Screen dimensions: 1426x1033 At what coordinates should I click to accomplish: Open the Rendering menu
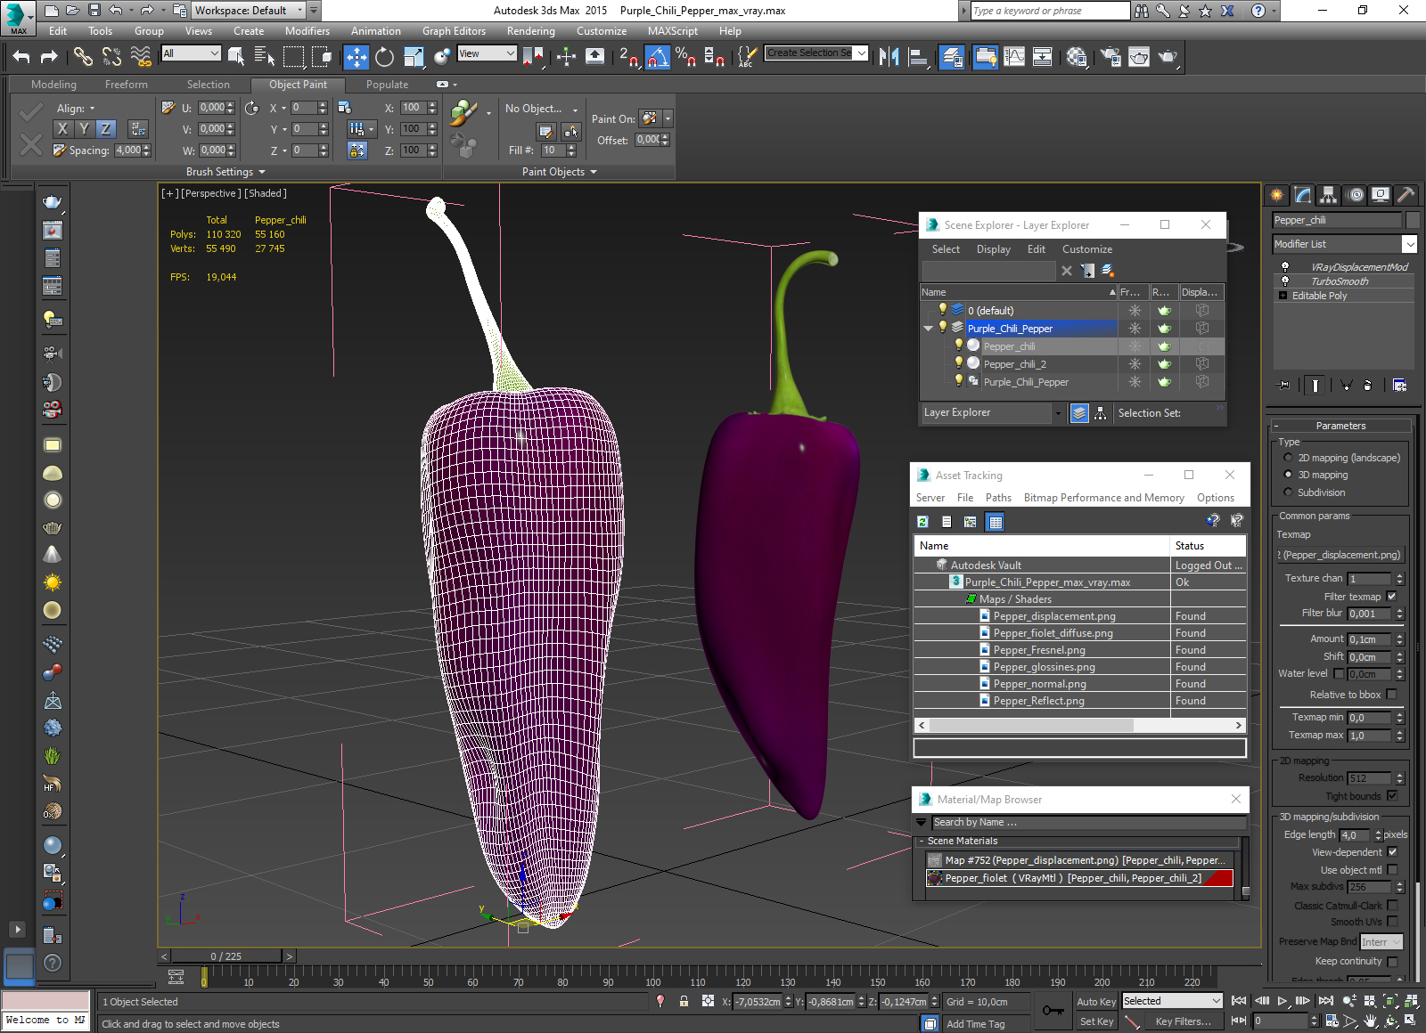coord(530,31)
